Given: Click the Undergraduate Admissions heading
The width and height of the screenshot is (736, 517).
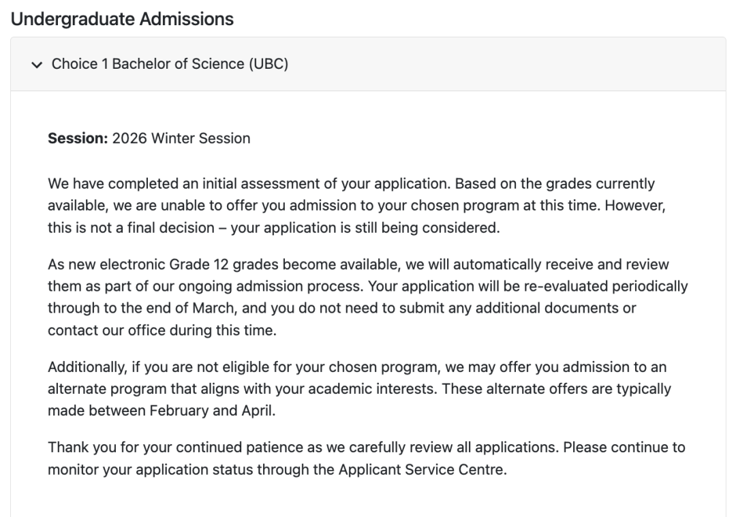Looking at the screenshot, I should (x=123, y=19).
